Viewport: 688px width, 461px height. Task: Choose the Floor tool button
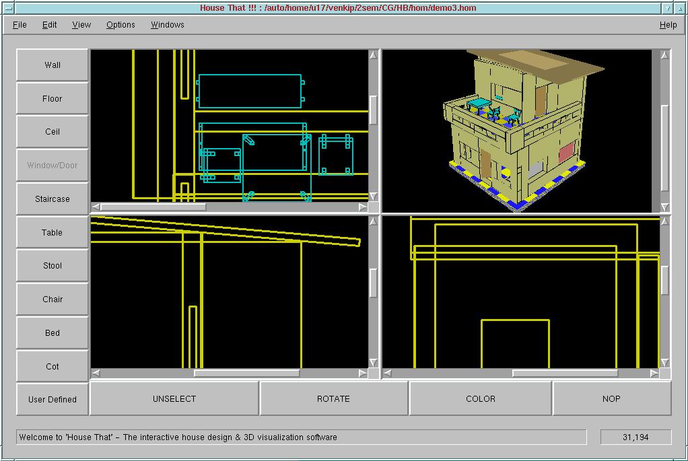(53, 98)
